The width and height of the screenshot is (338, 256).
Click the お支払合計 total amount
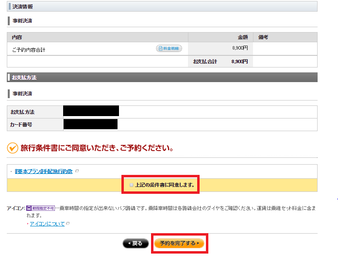239,62
